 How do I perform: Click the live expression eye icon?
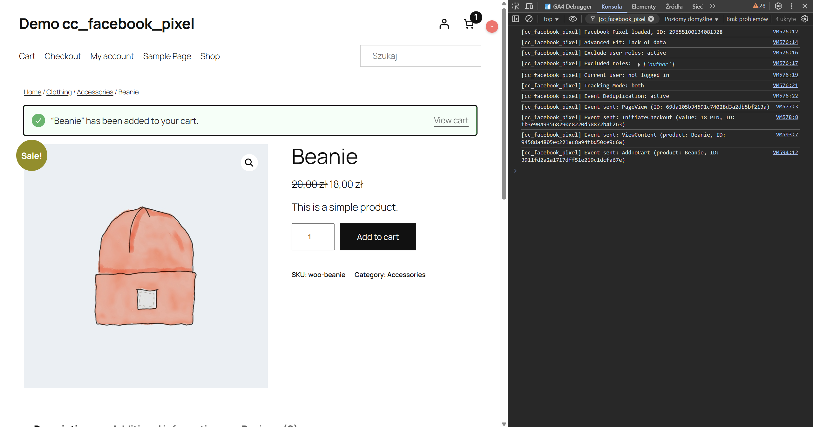pos(572,19)
